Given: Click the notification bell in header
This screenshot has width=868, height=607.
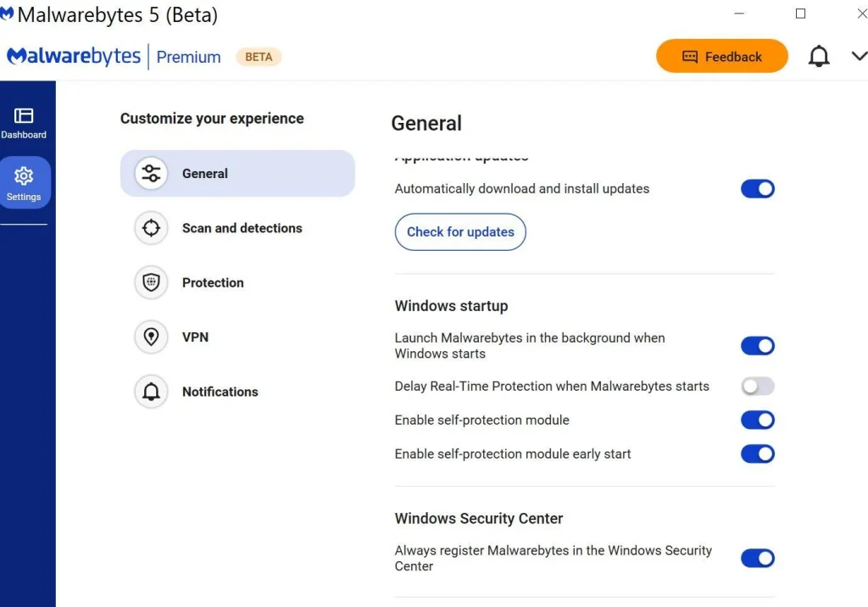Looking at the screenshot, I should pos(819,57).
